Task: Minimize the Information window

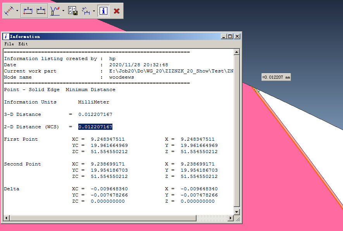Action: 224,36
